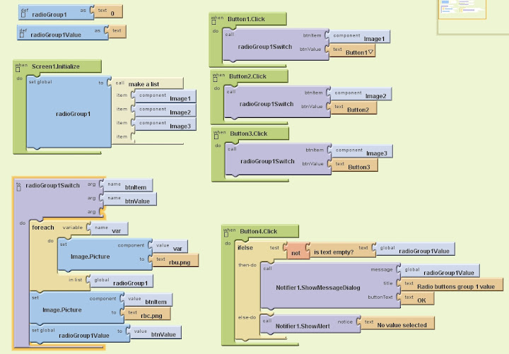Collapse the Button1.Click event block
Screen dimensions: 509x354
click(x=215, y=23)
